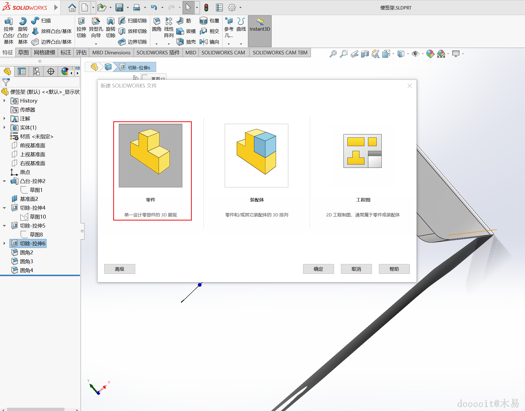Select the 旋转切除 revolved cut tool

click(111, 28)
